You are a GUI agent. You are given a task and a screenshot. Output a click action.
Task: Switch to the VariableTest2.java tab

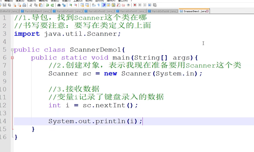[x=100, y=11]
